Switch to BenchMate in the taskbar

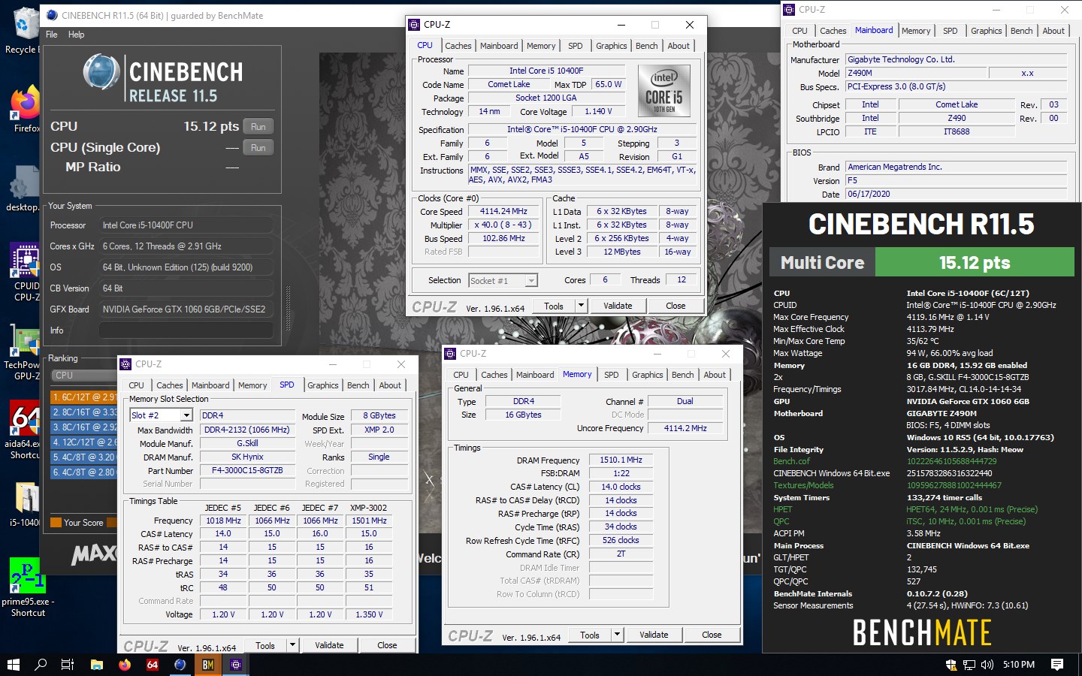click(208, 664)
